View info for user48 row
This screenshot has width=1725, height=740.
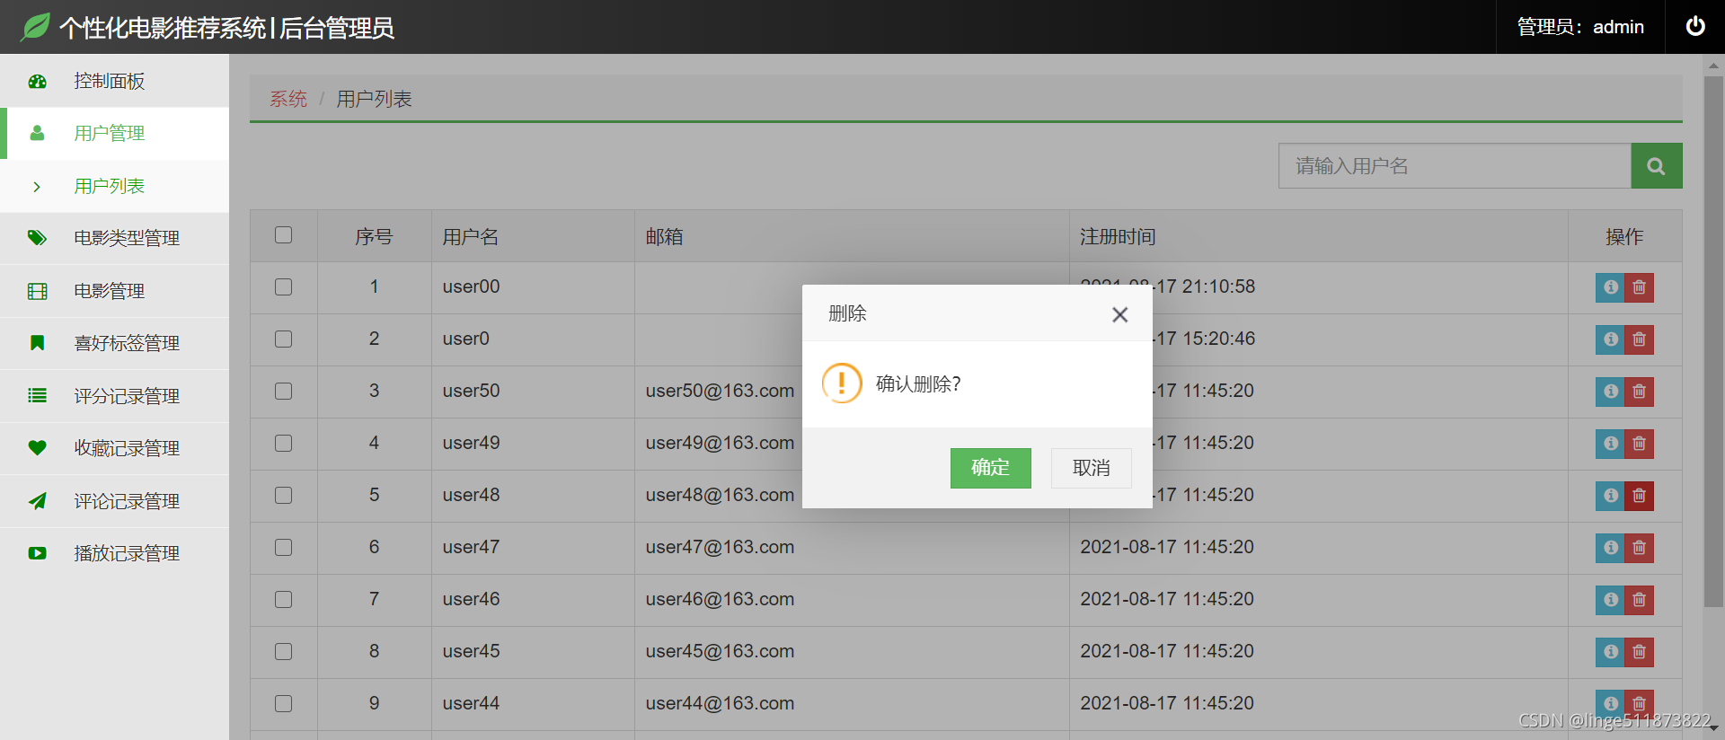(1610, 496)
